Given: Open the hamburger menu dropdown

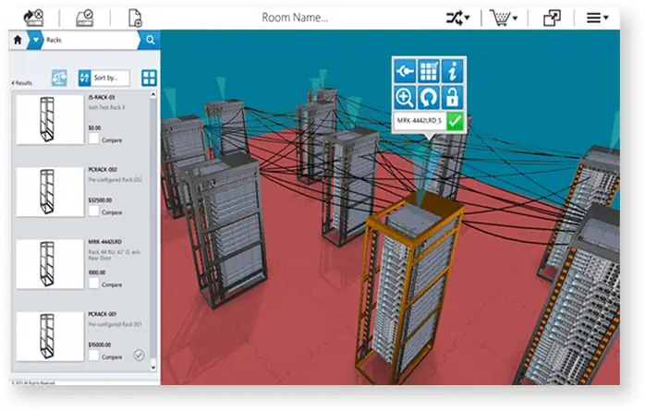Looking at the screenshot, I should [x=597, y=18].
